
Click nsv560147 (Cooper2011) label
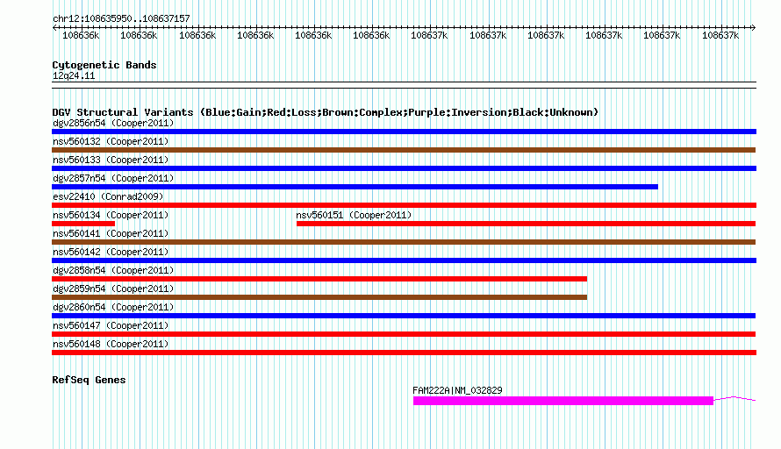(x=111, y=325)
